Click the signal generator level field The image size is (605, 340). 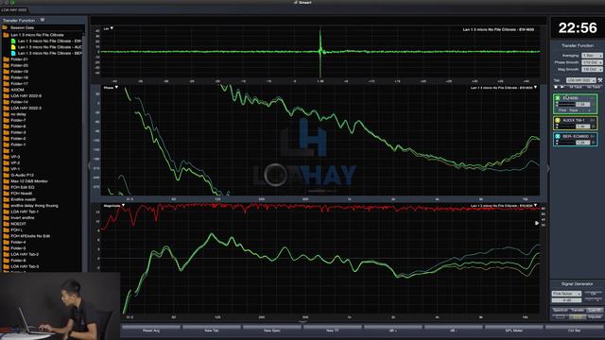point(566,300)
